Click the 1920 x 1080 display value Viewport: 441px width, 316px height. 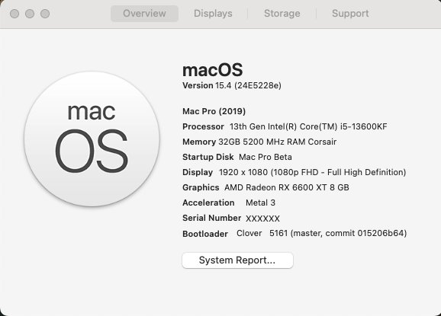point(312,172)
